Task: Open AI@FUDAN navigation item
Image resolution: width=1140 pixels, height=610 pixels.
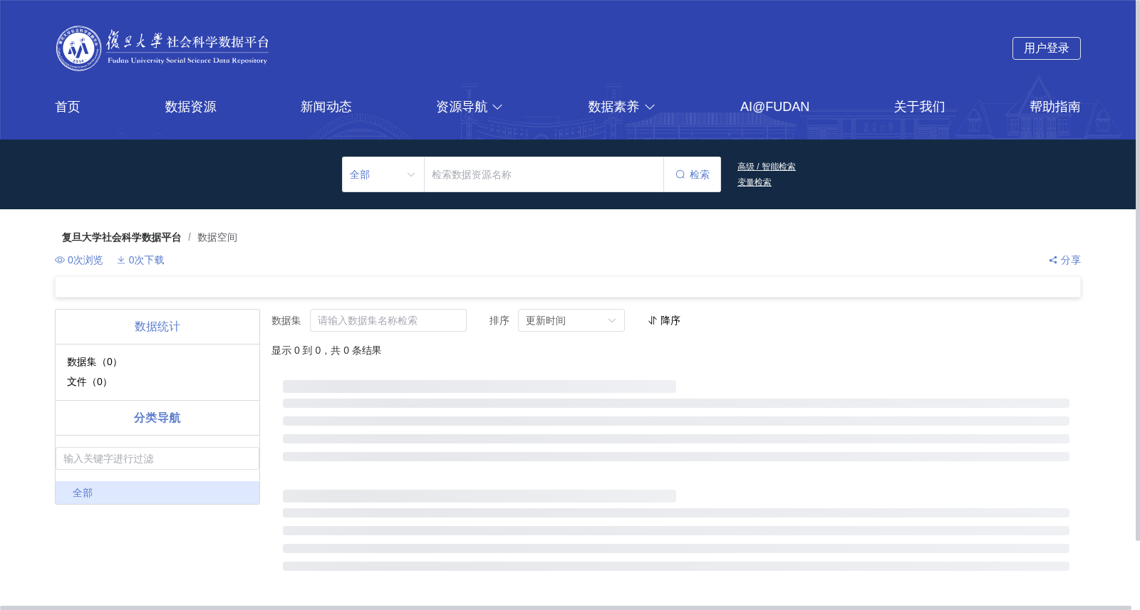Action: pos(774,107)
